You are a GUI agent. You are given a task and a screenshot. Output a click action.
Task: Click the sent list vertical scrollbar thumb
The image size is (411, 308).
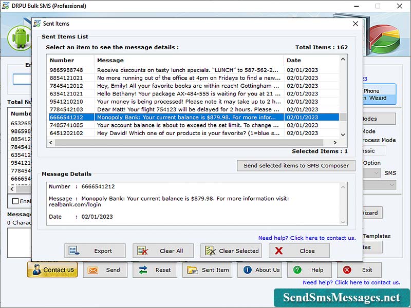[x=343, y=117]
